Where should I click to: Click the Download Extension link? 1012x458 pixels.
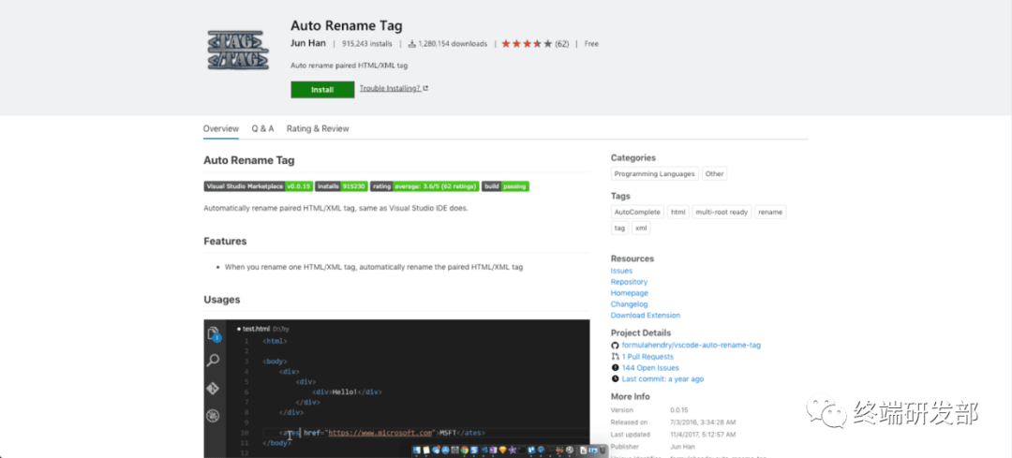click(645, 316)
